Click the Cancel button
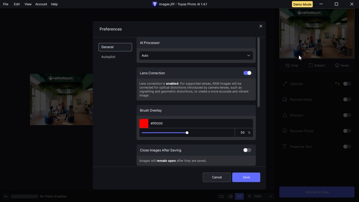The image size is (359, 202). (x=217, y=177)
